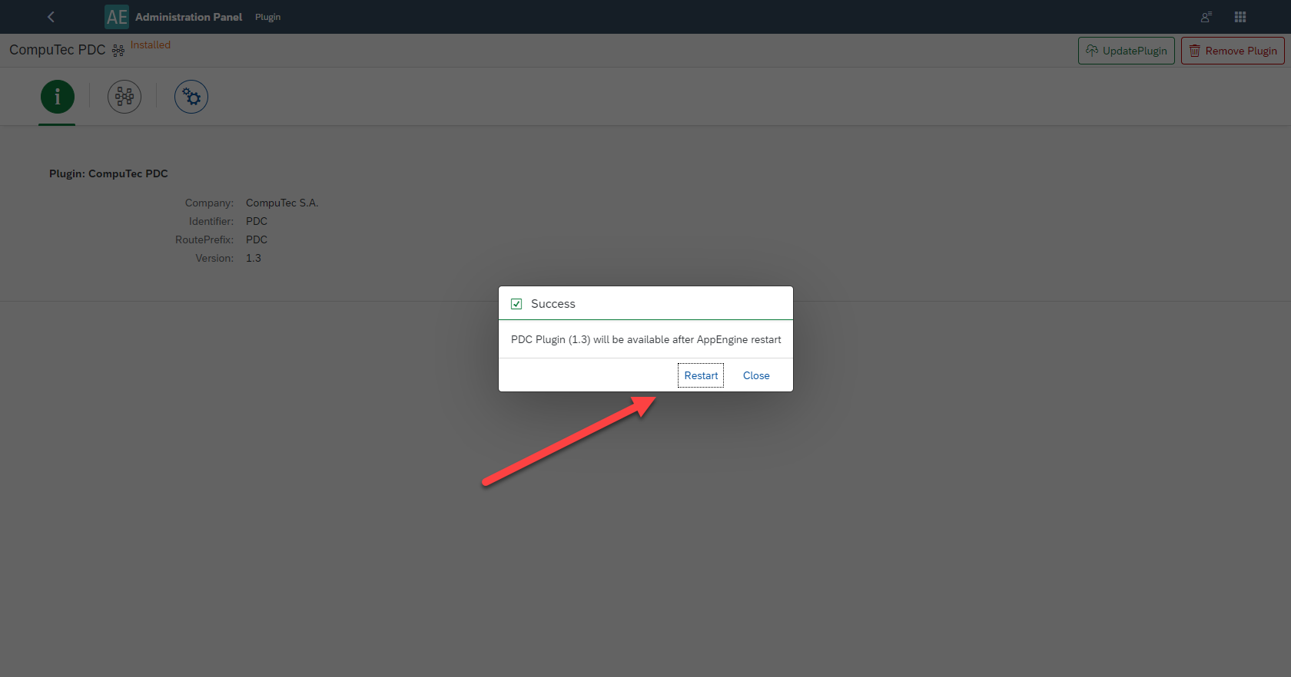This screenshot has height=677, width=1291.
Task: Click the dialog message about AppEngine restart
Action: (645, 339)
